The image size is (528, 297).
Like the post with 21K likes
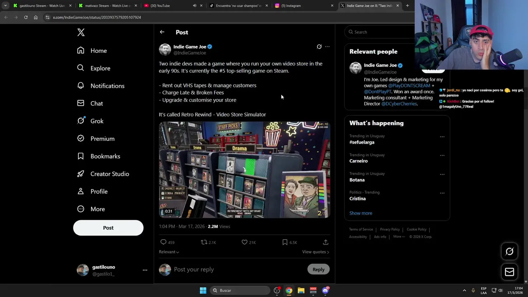245,242
